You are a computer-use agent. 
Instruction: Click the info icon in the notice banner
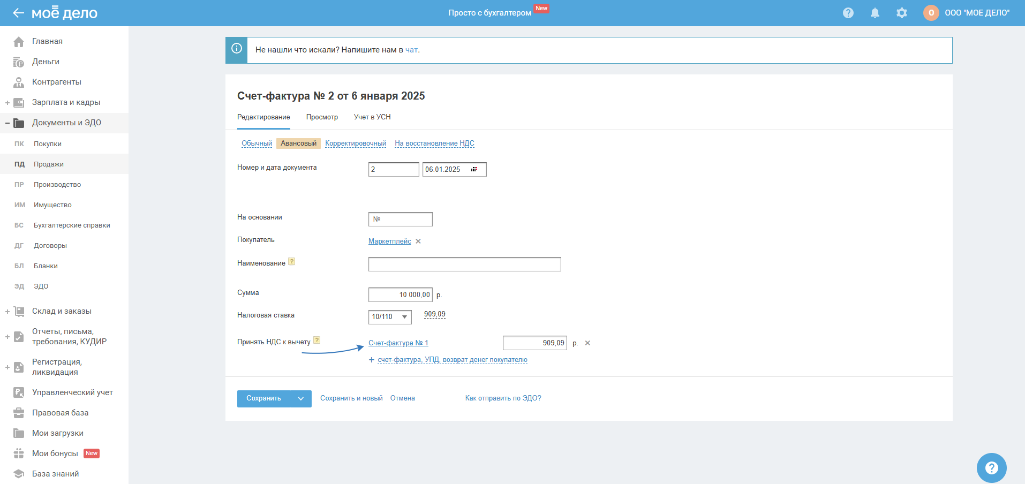click(x=237, y=49)
